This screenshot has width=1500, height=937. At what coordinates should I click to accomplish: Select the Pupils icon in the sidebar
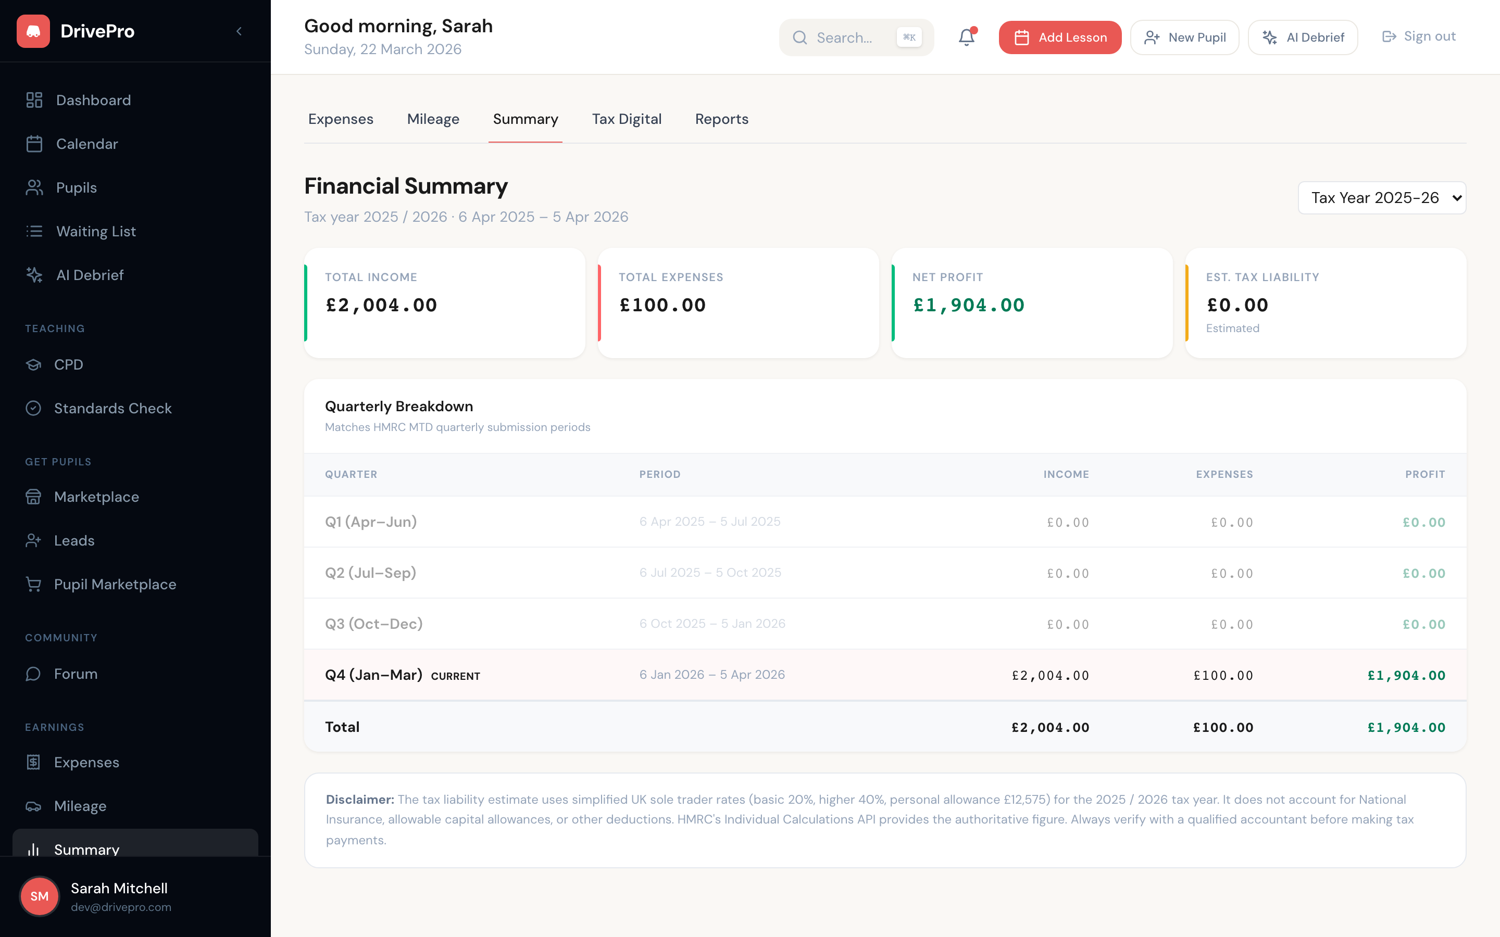tap(76, 187)
